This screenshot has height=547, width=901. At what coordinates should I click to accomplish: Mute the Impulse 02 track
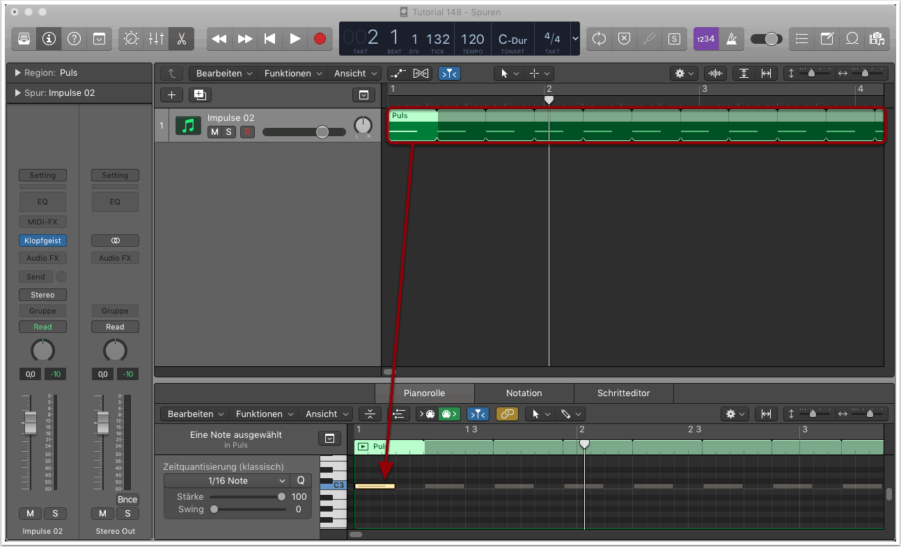click(214, 132)
